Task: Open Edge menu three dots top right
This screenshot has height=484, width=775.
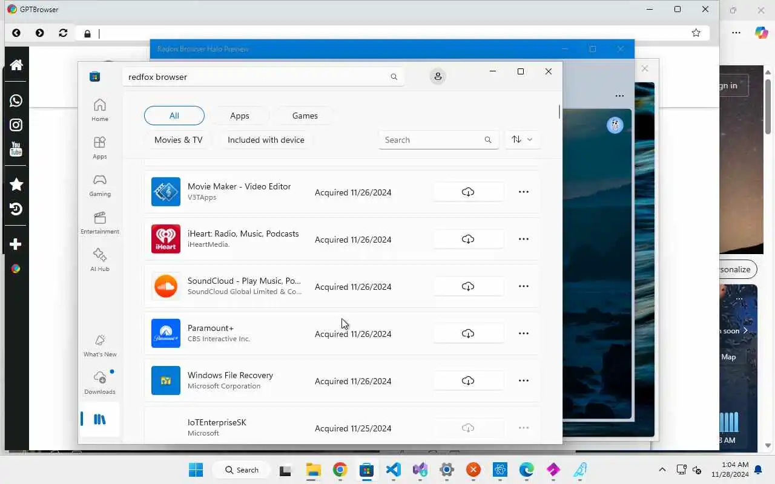Action: point(736,33)
